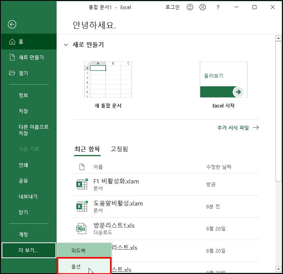
Task: Switch to the 최근 항목 tab
Action: click(87, 149)
